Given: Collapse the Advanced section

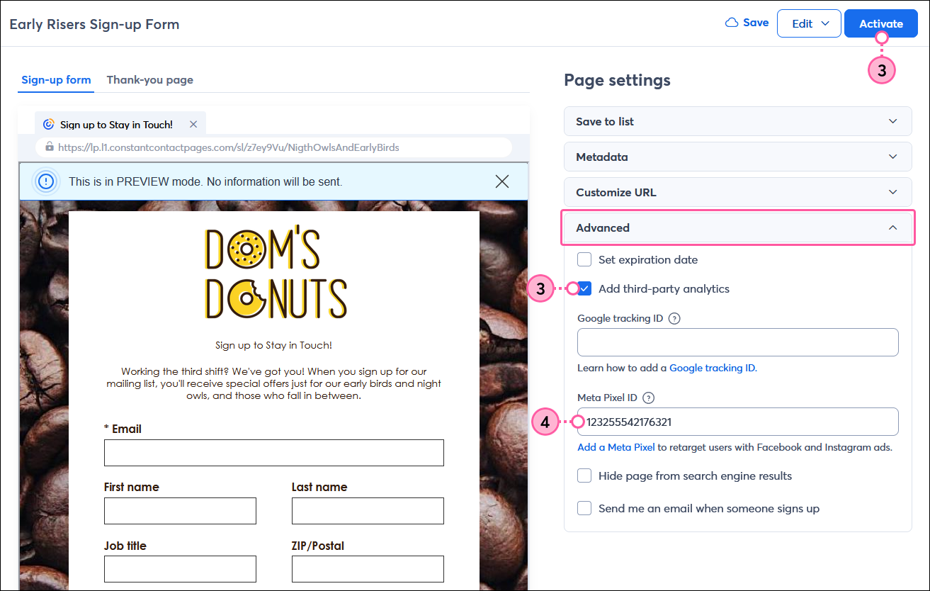Looking at the screenshot, I should coord(737,227).
